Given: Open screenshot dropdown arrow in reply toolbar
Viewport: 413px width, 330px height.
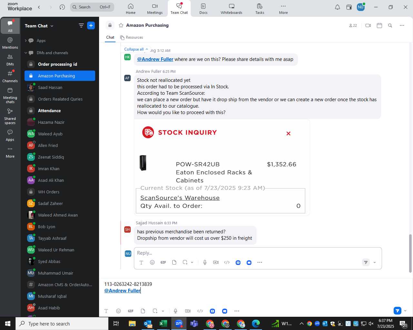Looking at the screenshot, I should pyautogui.click(x=192, y=262).
